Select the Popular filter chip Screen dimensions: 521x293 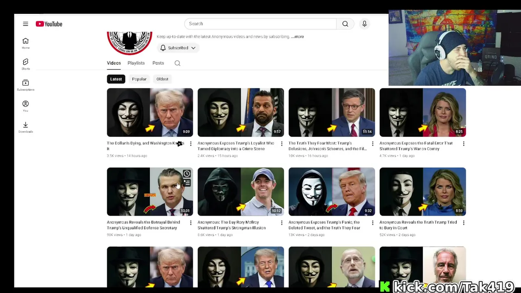(139, 79)
